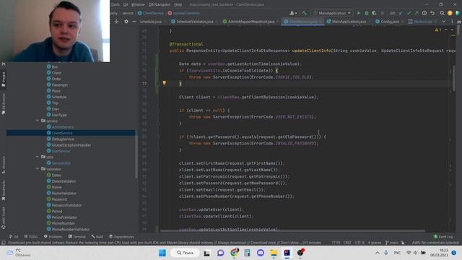Open the Build tool window
Viewport: 462px width, 260px height.
[x=97, y=236]
